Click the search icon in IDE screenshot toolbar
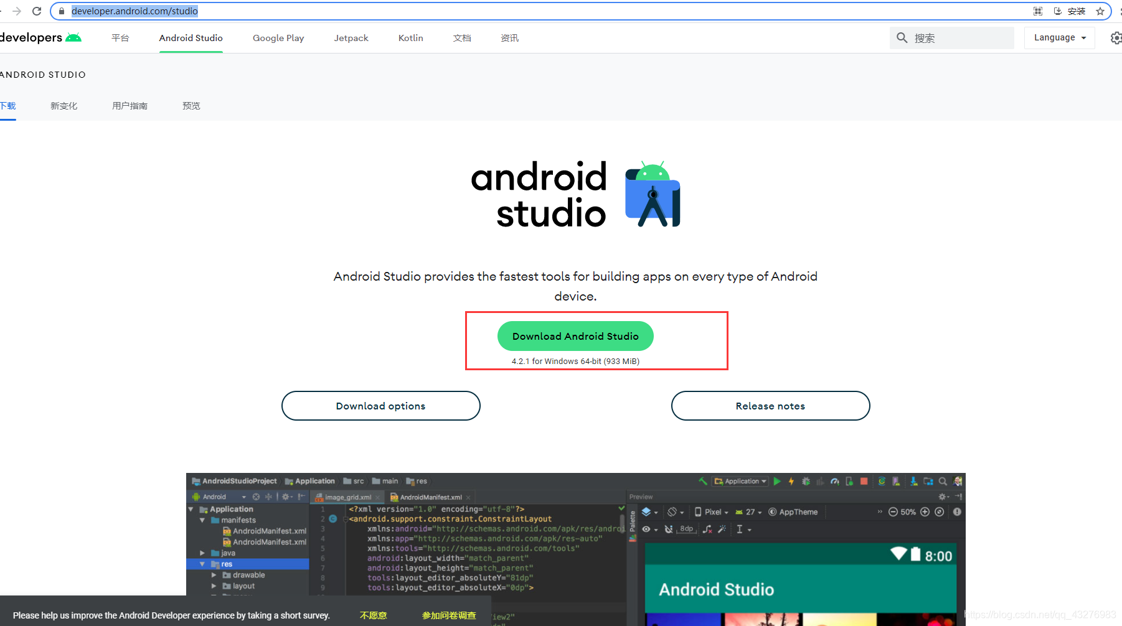1122x626 pixels. coord(943,481)
